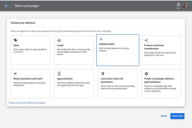Screen dimensions: 192x128
Task: Click the Website traffic cursor icon
Action: click(101, 39)
